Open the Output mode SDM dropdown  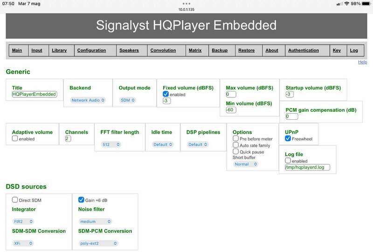tap(127, 100)
